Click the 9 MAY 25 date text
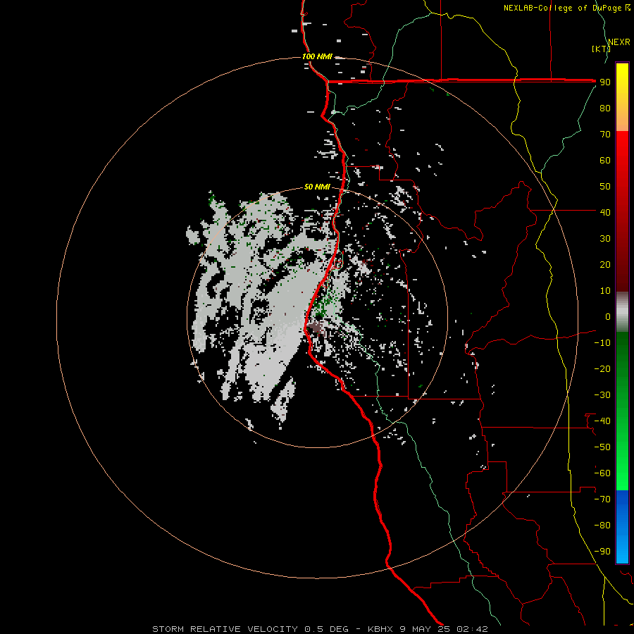This screenshot has width=634, height=634. coord(425,629)
